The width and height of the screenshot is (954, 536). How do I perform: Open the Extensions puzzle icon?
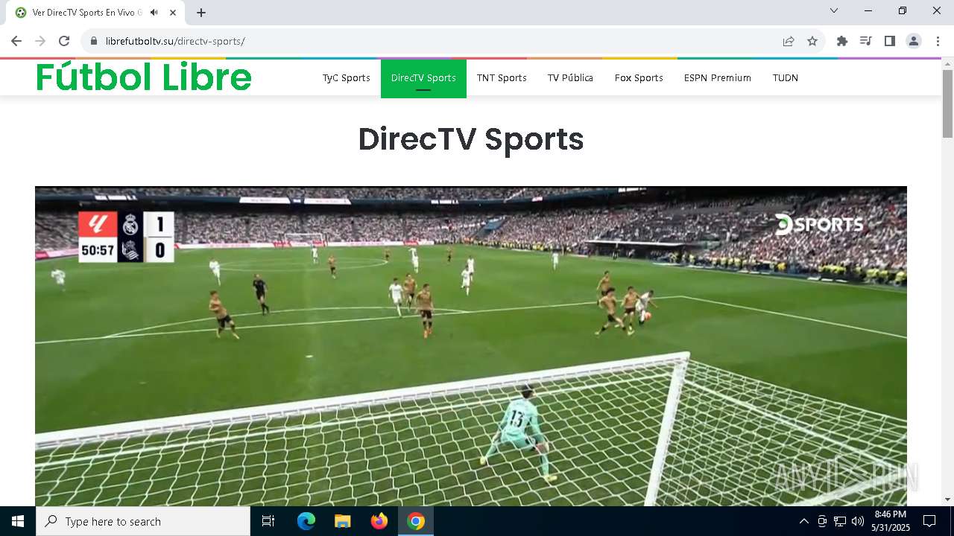tap(842, 41)
